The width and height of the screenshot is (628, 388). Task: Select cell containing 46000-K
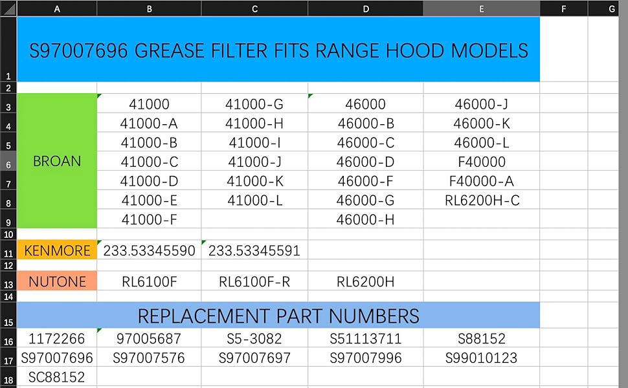point(482,123)
